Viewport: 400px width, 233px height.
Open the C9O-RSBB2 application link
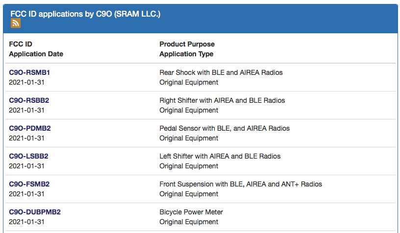point(29,100)
